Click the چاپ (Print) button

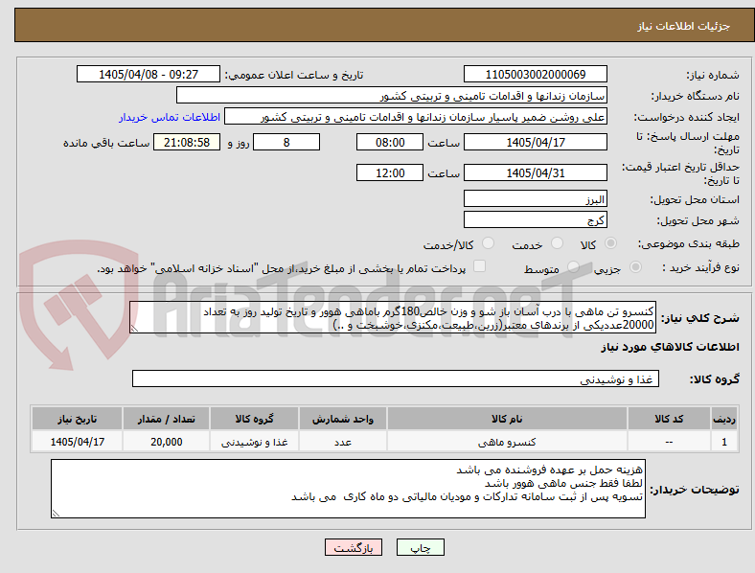(x=420, y=547)
